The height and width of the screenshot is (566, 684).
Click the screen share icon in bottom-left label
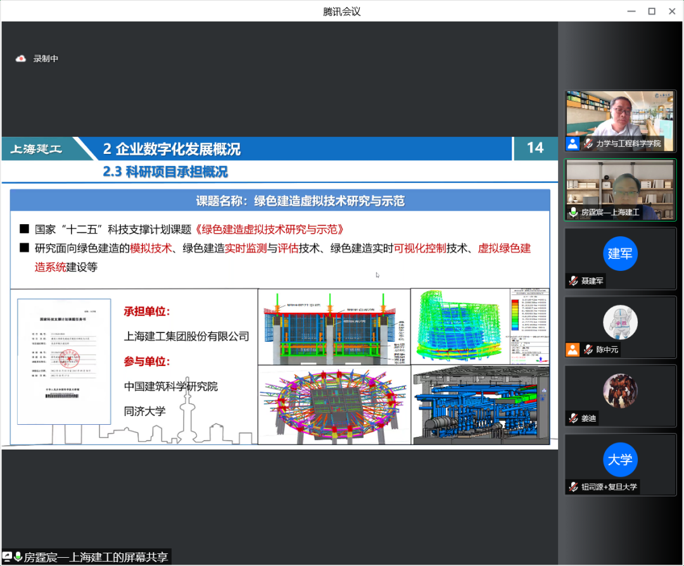8,557
